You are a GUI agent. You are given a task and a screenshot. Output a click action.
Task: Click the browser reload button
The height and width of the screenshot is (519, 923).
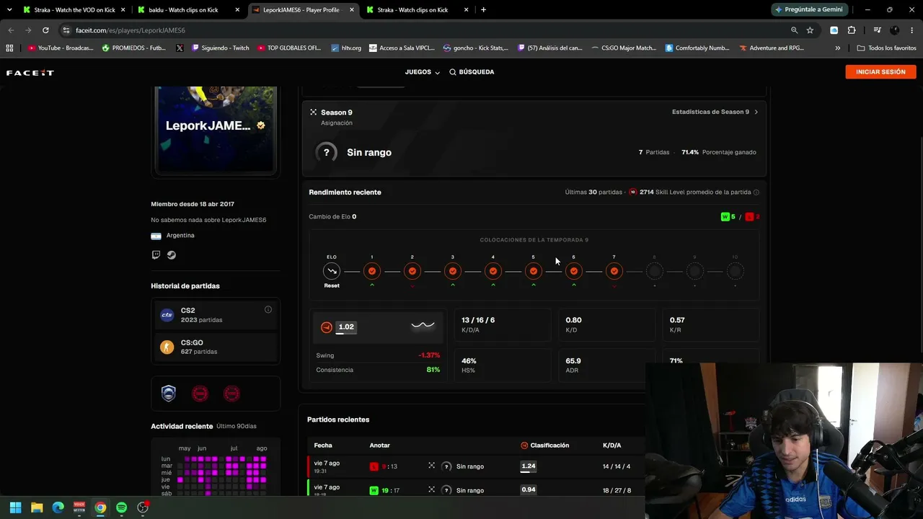[45, 30]
